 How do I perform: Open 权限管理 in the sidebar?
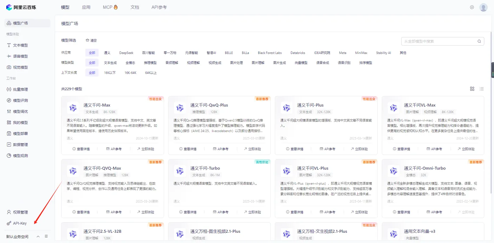click(28, 212)
